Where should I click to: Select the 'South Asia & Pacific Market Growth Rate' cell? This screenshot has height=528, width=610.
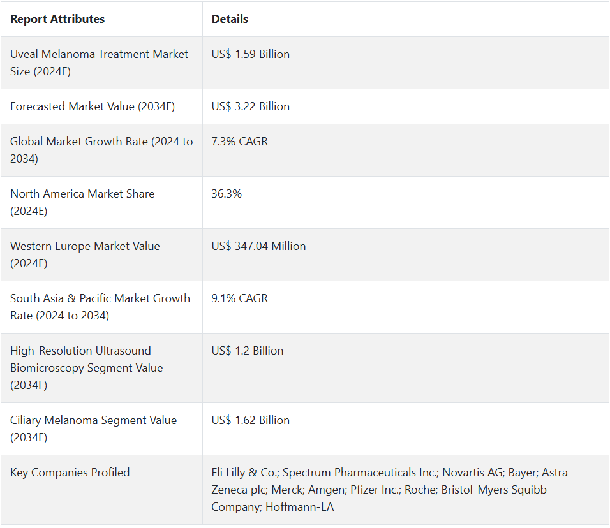coord(100,307)
